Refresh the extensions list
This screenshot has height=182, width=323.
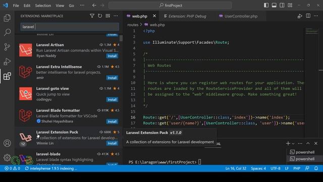(x=100, y=16)
